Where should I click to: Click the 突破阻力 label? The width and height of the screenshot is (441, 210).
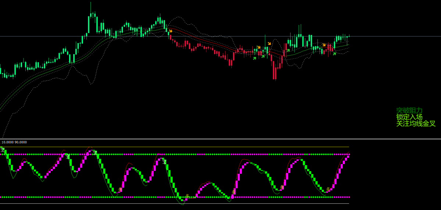[409, 110]
